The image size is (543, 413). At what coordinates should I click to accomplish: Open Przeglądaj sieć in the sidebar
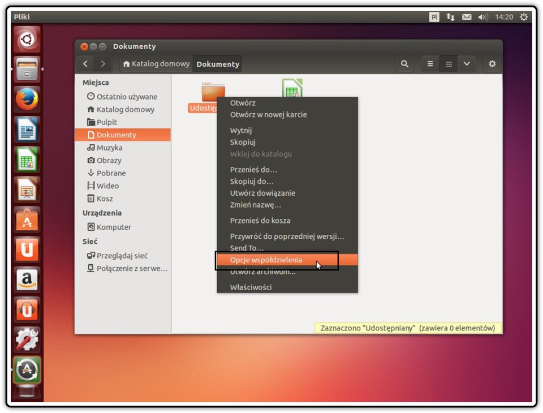(123, 256)
